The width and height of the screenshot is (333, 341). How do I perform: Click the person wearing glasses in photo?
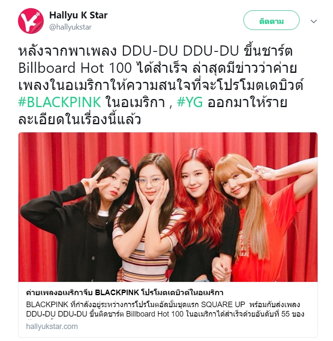coord(148,218)
